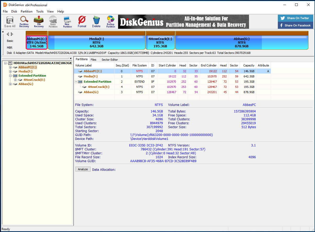The height and width of the screenshot is (232, 315).
Task: Select the AbbasPC(C:) block in the disk map
Action: pyautogui.click(x=37, y=40)
